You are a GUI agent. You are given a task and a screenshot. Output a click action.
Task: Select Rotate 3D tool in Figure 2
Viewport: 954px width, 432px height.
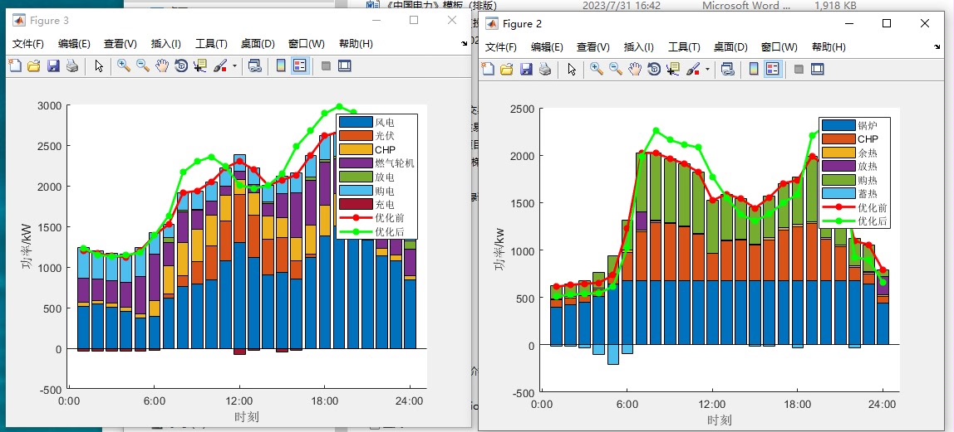[653, 69]
